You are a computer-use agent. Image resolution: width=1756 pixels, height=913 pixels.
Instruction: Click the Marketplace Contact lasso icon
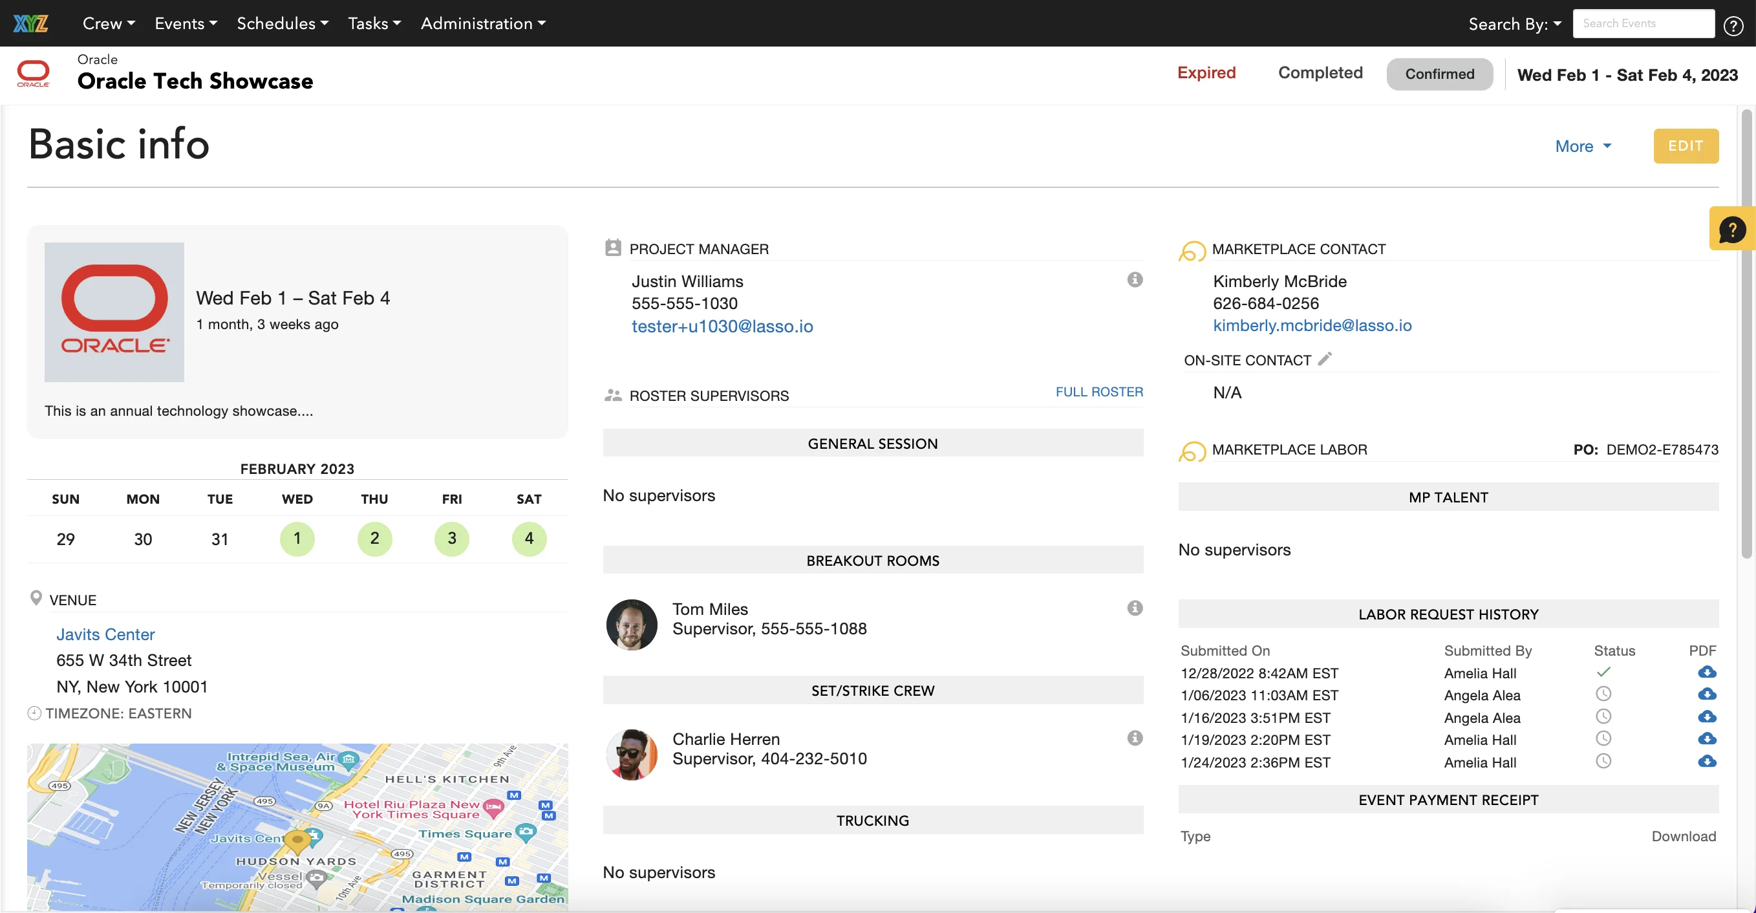[1192, 251]
